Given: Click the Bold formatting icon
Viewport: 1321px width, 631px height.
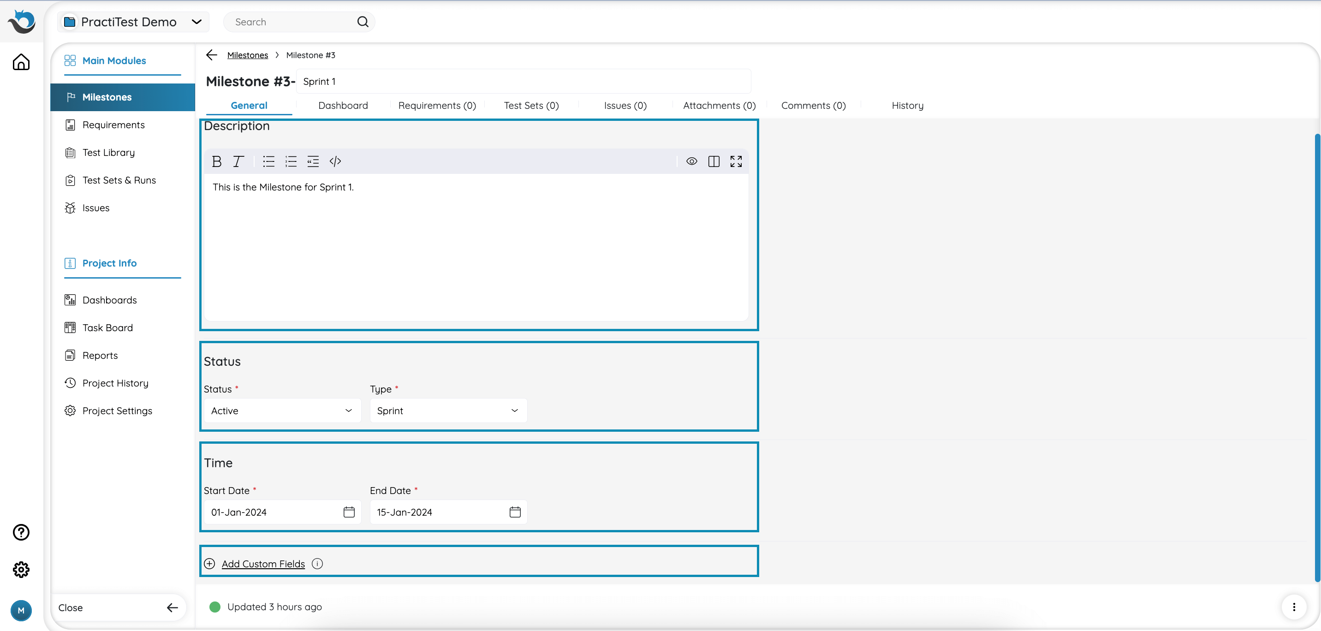Looking at the screenshot, I should 216,161.
